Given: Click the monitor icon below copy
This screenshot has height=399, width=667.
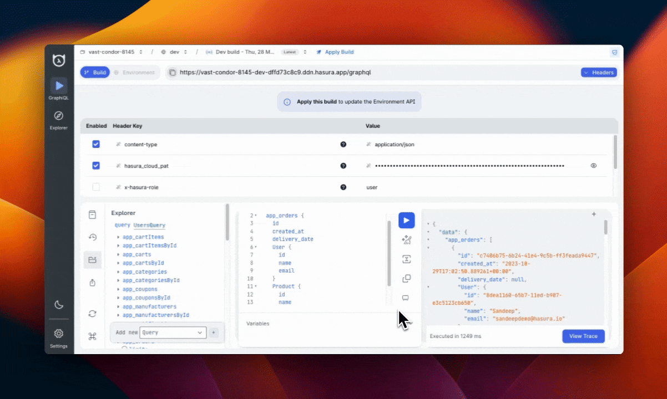Looking at the screenshot, I should (406, 298).
